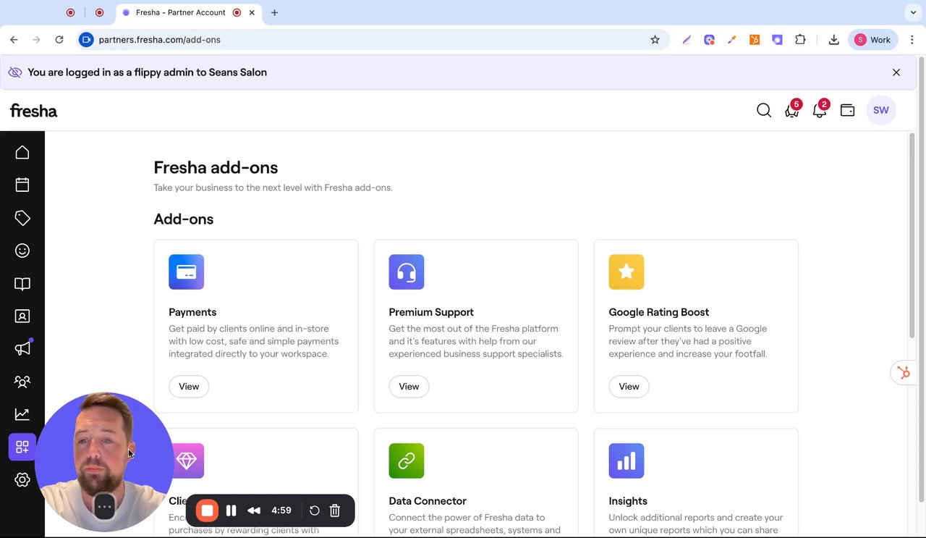926x538 pixels.
Task: Rewind the recording
Action: point(254,510)
